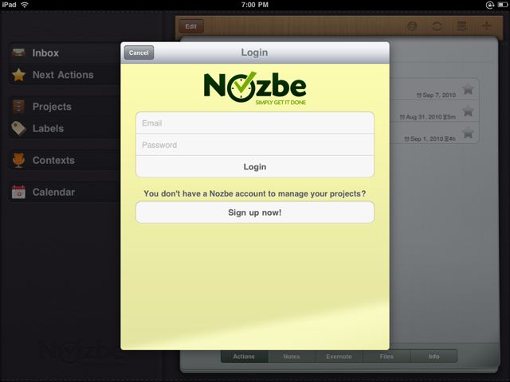
Task: Toggle the star on the Sep 7, 2010 task
Action: [468, 88]
